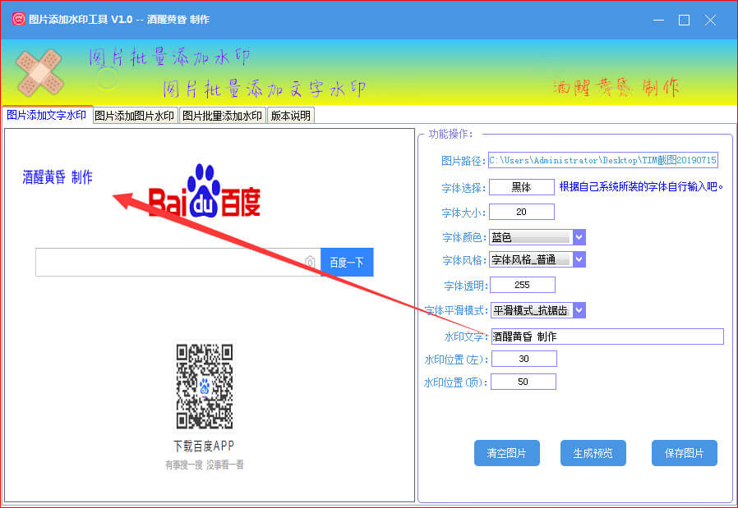This screenshot has width=738, height=508.
Task: Open the 图片添加文字水印 tab
Action: click(47, 115)
